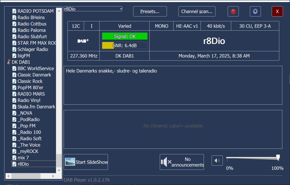The image size is (290, 185).
Task: Click the music note icon beside bigFM
Action: point(14,55)
